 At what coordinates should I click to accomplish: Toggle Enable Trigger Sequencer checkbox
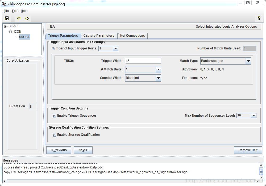pyautogui.click(x=54, y=116)
